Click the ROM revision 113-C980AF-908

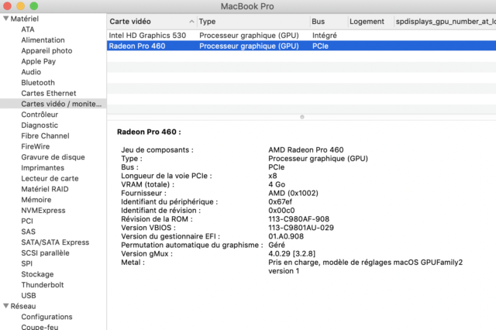tap(299, 219)
